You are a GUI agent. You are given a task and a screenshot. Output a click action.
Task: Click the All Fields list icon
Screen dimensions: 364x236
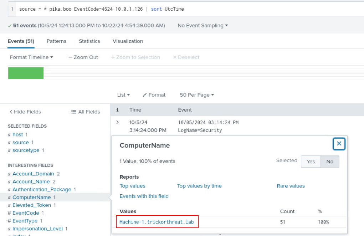[x=73, y=112]
